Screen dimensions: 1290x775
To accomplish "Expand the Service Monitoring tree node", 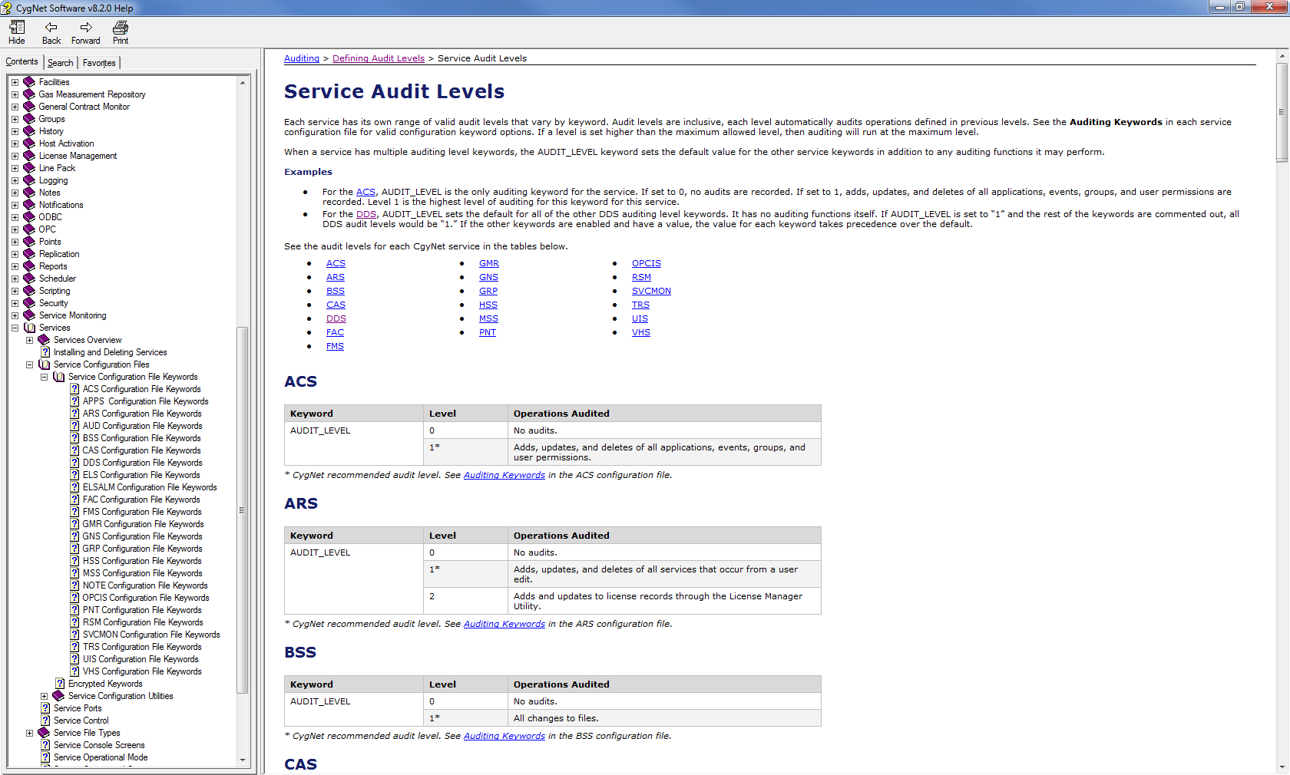I will coord(15,315).
